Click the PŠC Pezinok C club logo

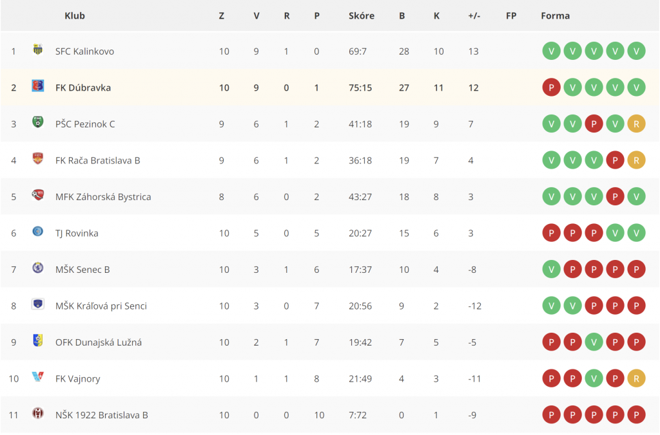[38, 122]
